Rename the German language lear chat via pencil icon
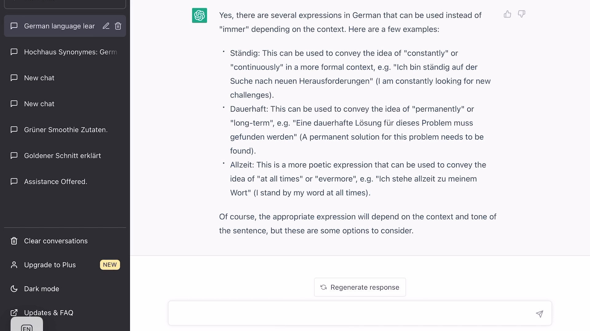The image size is (590, 331). 106,26
